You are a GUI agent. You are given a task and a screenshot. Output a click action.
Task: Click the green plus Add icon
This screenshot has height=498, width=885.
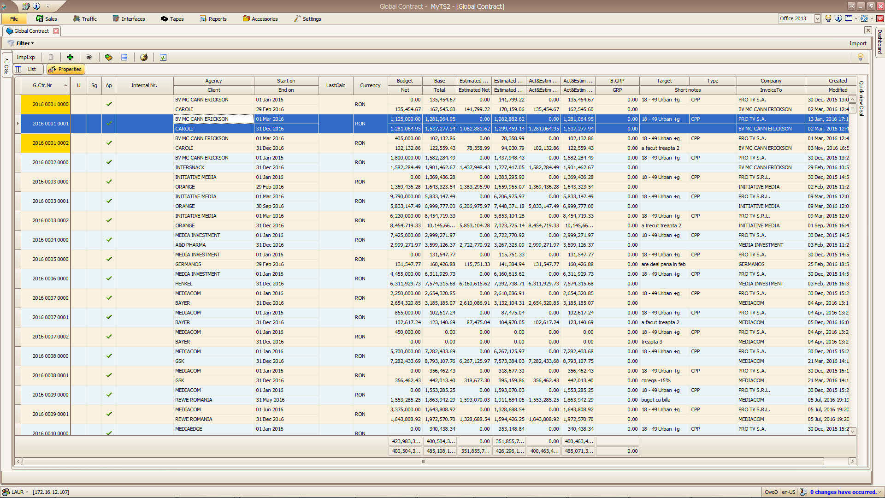point(70,57)
